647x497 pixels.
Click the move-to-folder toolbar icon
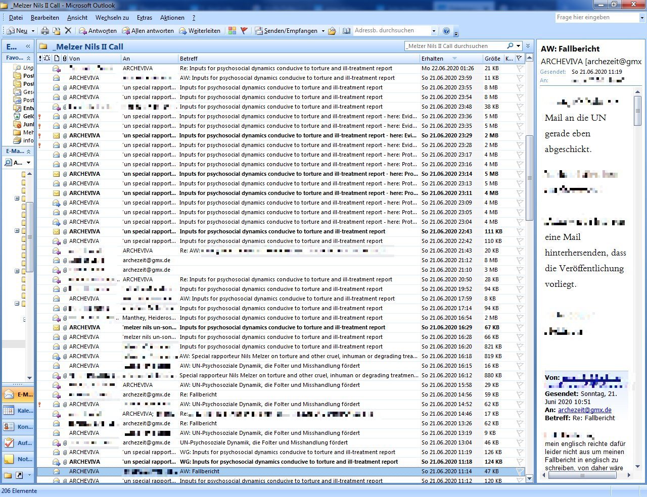point(57,31)
